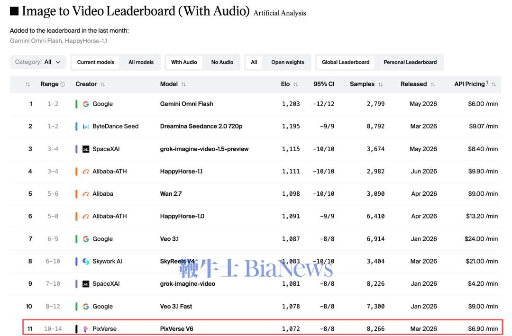Click Google logo in Gemini Omni Flash row
The image size is (512, 336).
(x=86, y=104)
